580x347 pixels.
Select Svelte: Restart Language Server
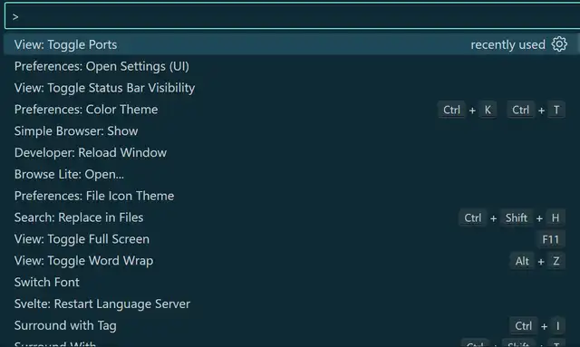(x=290, y=304)
